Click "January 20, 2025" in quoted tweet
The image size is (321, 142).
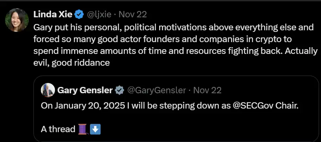click(x=83, y=106)
